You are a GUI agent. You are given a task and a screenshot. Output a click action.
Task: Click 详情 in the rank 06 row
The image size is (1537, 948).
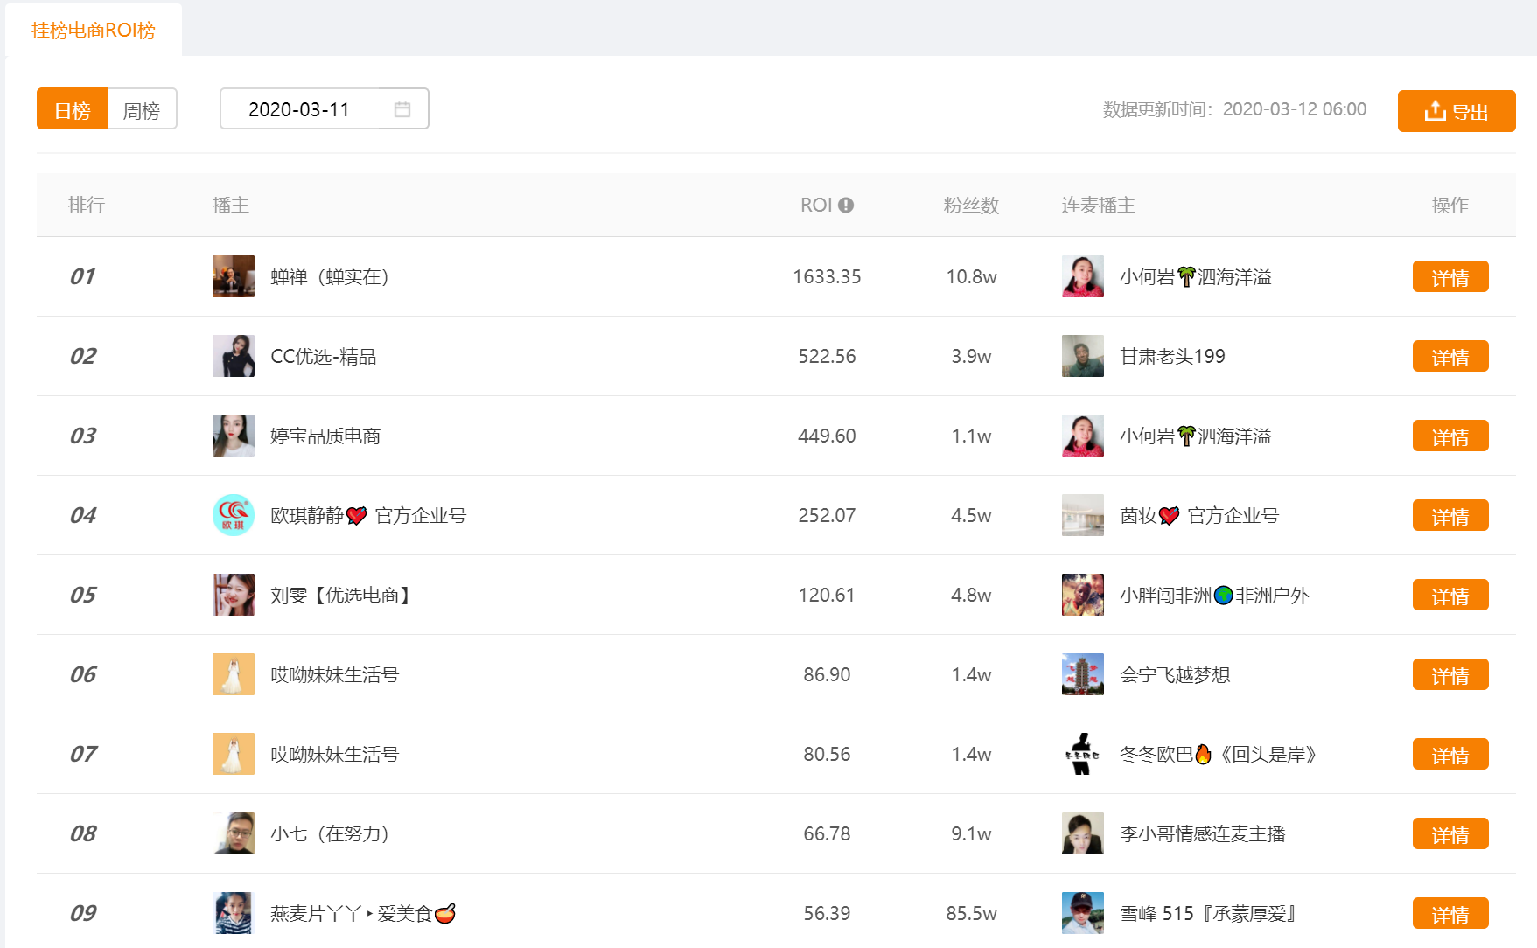click(1450, 675)
